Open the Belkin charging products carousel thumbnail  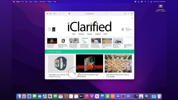[x=74, y=41]
